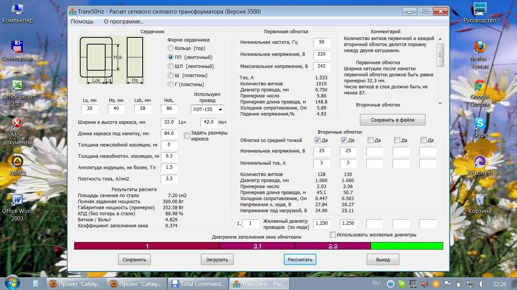Open the О программе... menu
Image resolution: width=517 pixels, height=290 pixels.
pyautogui.click(x=123, y=22)
